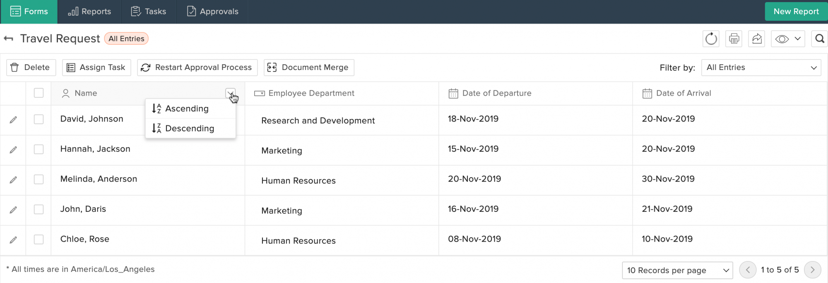828x283 pixels.
Task: Click the Employee Department column icon
Action: (x=260, y=94)
